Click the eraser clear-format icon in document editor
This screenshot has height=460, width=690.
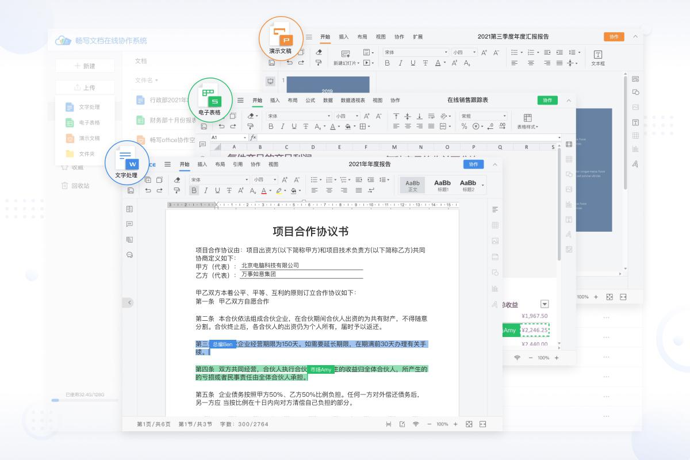coord(177,180)
